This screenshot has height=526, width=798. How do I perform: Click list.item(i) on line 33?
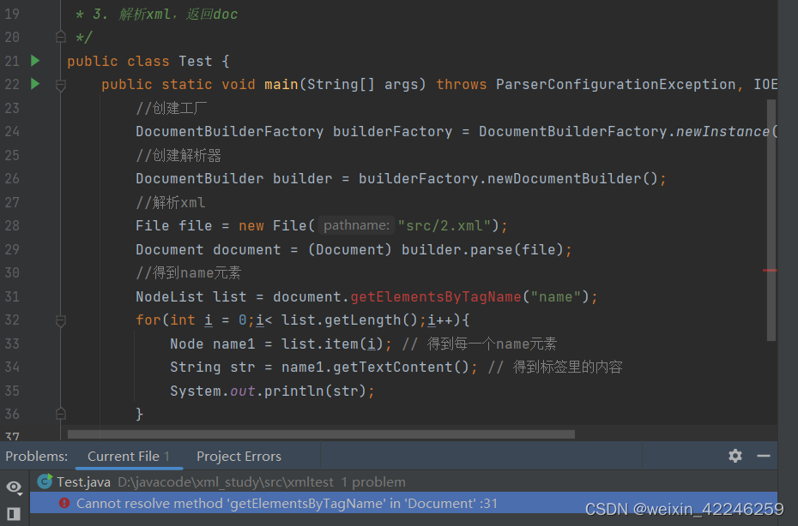pyautogui.click(x=332, y=344)
